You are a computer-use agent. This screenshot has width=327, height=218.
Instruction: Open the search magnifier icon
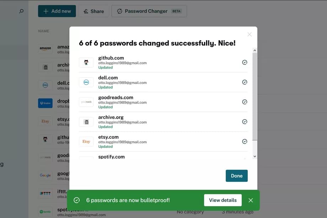pos(21,11)
